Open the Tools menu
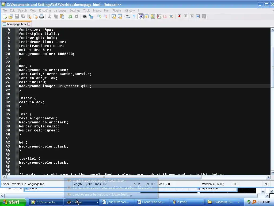The image size is (274, 206). click(x=86, y=10)
